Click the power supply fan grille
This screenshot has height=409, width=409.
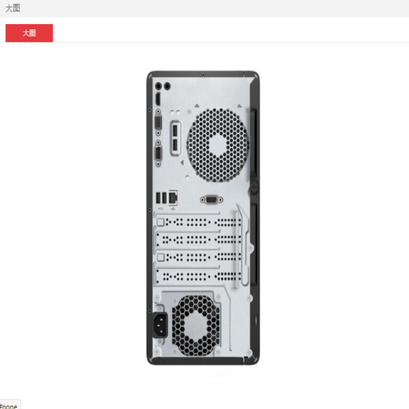coord(196,325)
